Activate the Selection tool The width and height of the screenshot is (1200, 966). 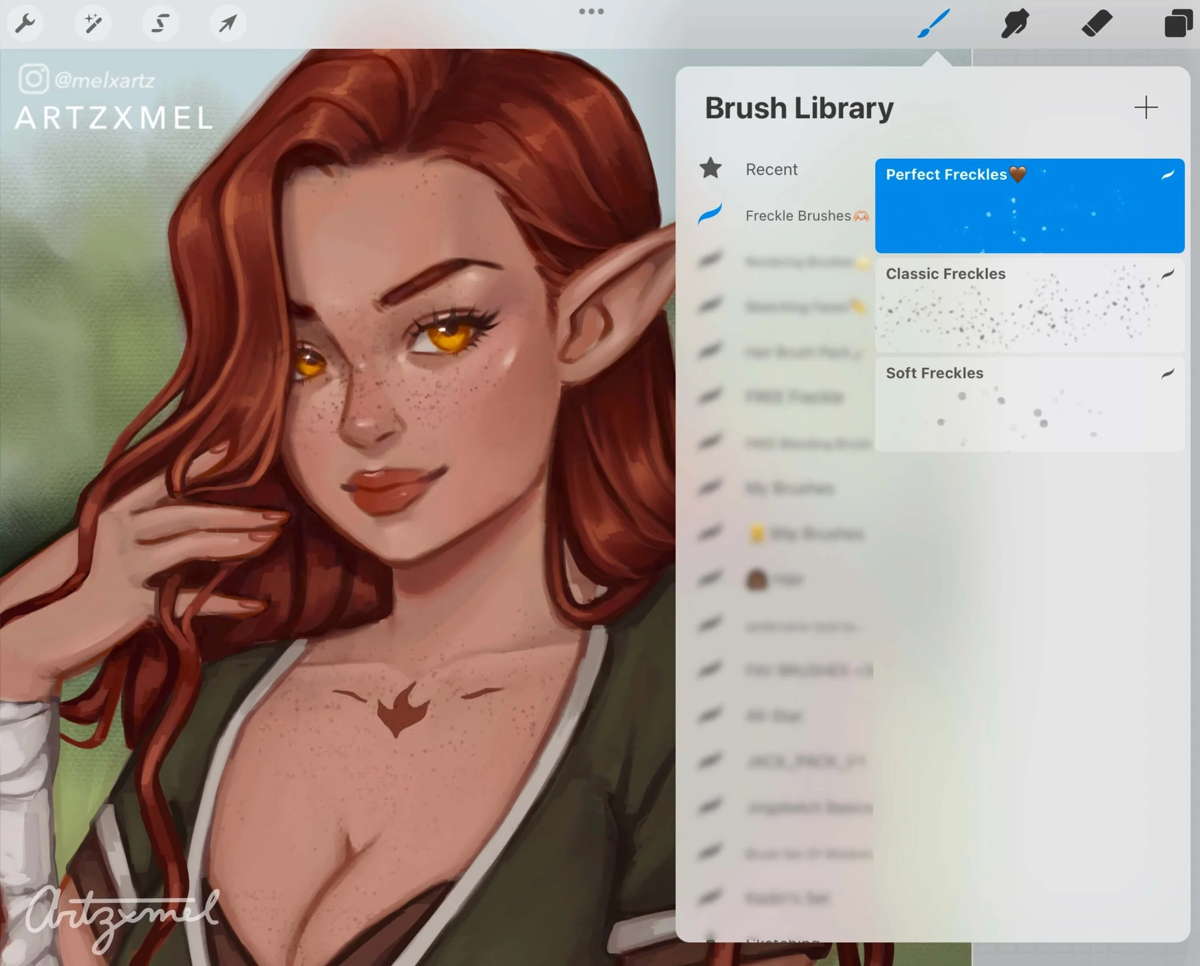tap(160, 24)
